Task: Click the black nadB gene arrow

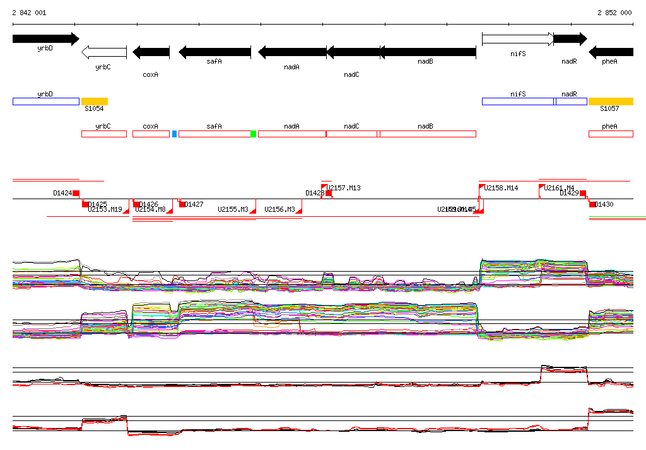Action: tap(428, 52)
